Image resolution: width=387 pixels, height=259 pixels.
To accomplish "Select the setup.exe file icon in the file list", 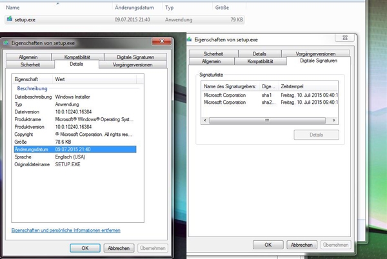I will pos(10,20).
